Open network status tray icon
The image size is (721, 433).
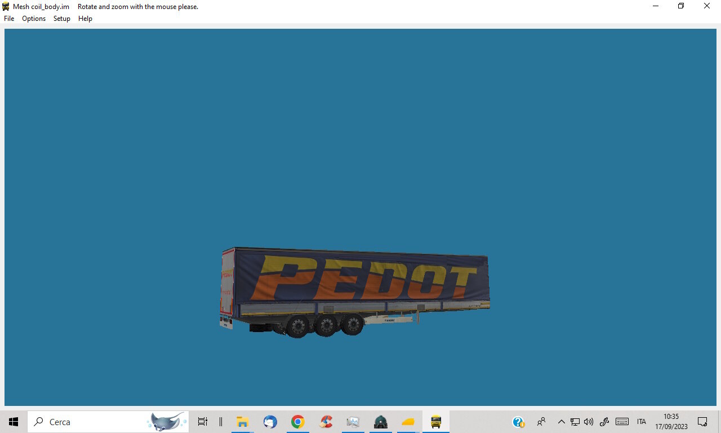click(575, 422)
